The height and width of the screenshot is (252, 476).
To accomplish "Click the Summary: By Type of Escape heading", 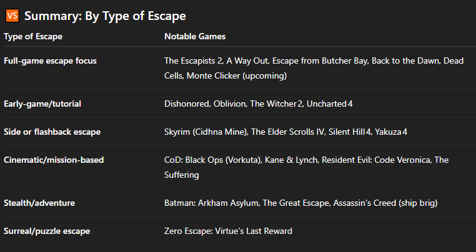I will coord(105,16).
